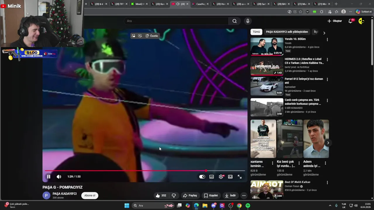The width and height of the screenshot is (374, 210).
Task: Save video with the Kaydet button
Action: [211, 195]
